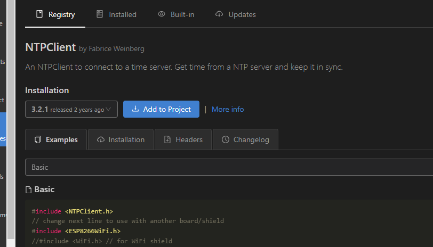Click the Installation cloud icon
433x247 pixels.
pyautogui.click(x=101, y=139)
